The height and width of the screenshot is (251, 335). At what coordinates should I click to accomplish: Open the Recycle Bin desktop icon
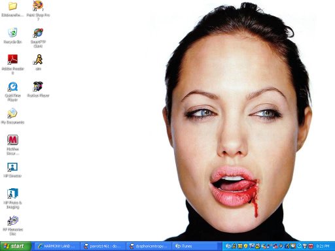click(12, 33)
